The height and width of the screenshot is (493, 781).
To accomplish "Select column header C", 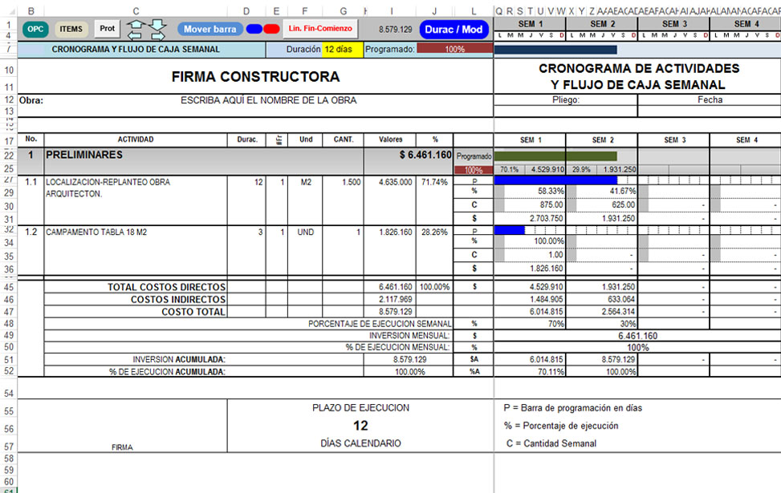I will click(135, 10).
